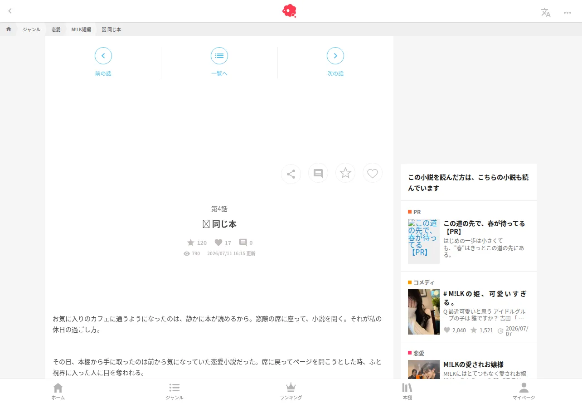This screenshot has width=582, height=408.
Task: Open ランキング tab in bottom bar
Action: [291, 391]
